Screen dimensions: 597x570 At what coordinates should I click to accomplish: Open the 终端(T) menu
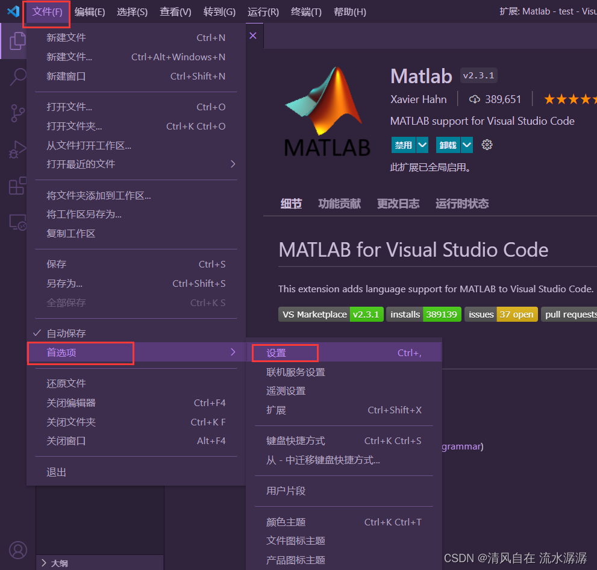[x=306, y=12]
